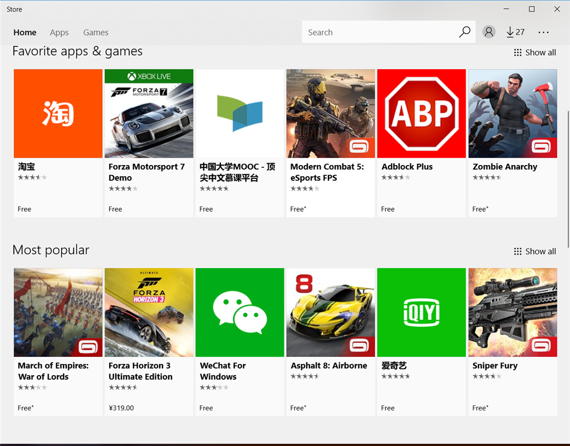Click March of Empires: War of Lords title
Viewport: 570px width, 446px height.
click(53, 371)
